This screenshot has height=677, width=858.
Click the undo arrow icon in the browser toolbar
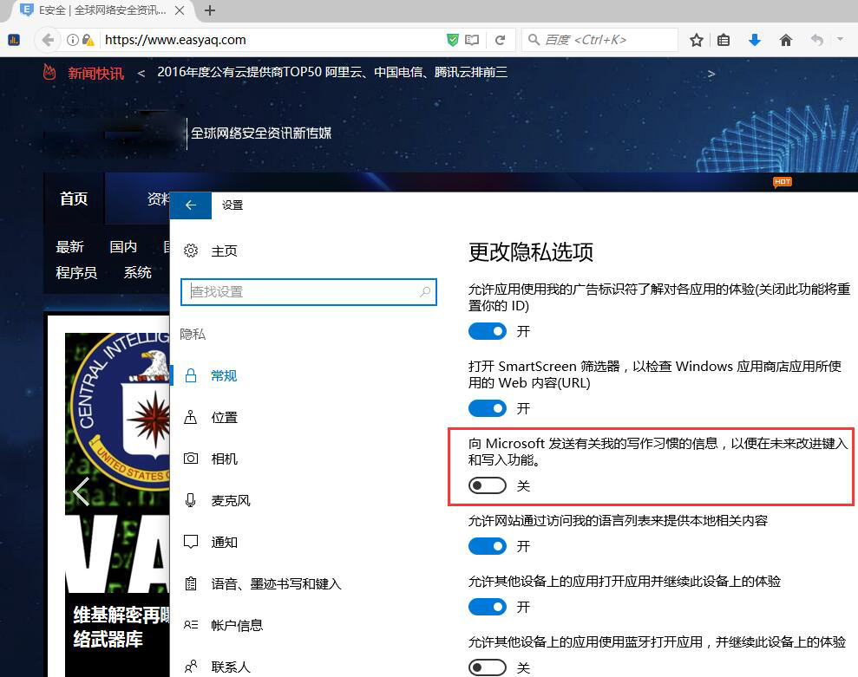point(817,40)
